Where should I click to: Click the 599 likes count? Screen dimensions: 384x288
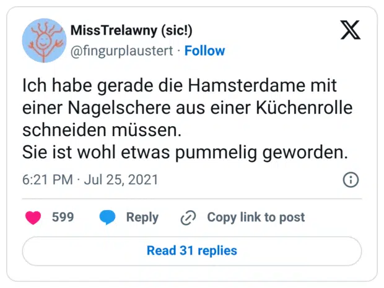(63, 217)
